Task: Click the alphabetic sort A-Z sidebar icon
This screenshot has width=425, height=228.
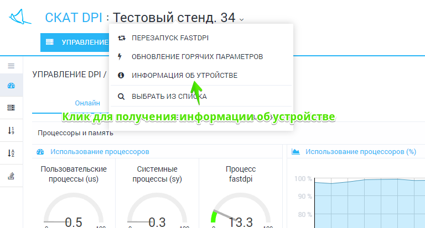Action: tap(11, 153)
